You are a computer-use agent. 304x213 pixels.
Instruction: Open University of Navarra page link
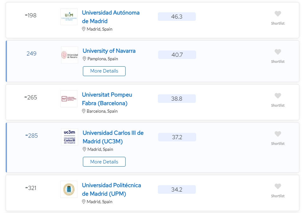[x=109, y=51]
